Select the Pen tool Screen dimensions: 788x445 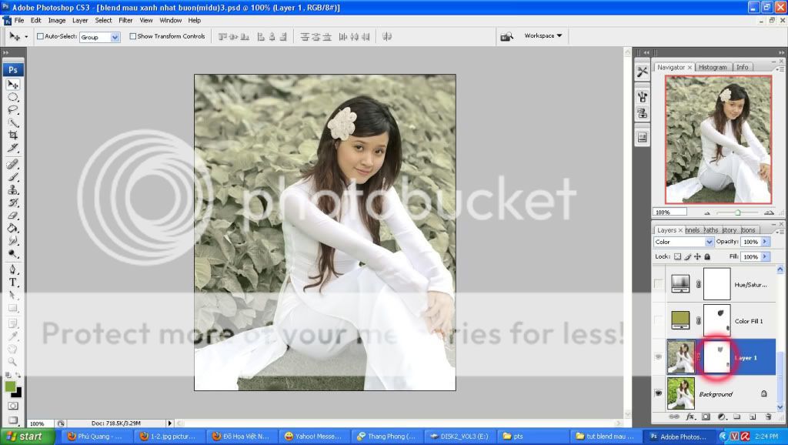point(13,270)
